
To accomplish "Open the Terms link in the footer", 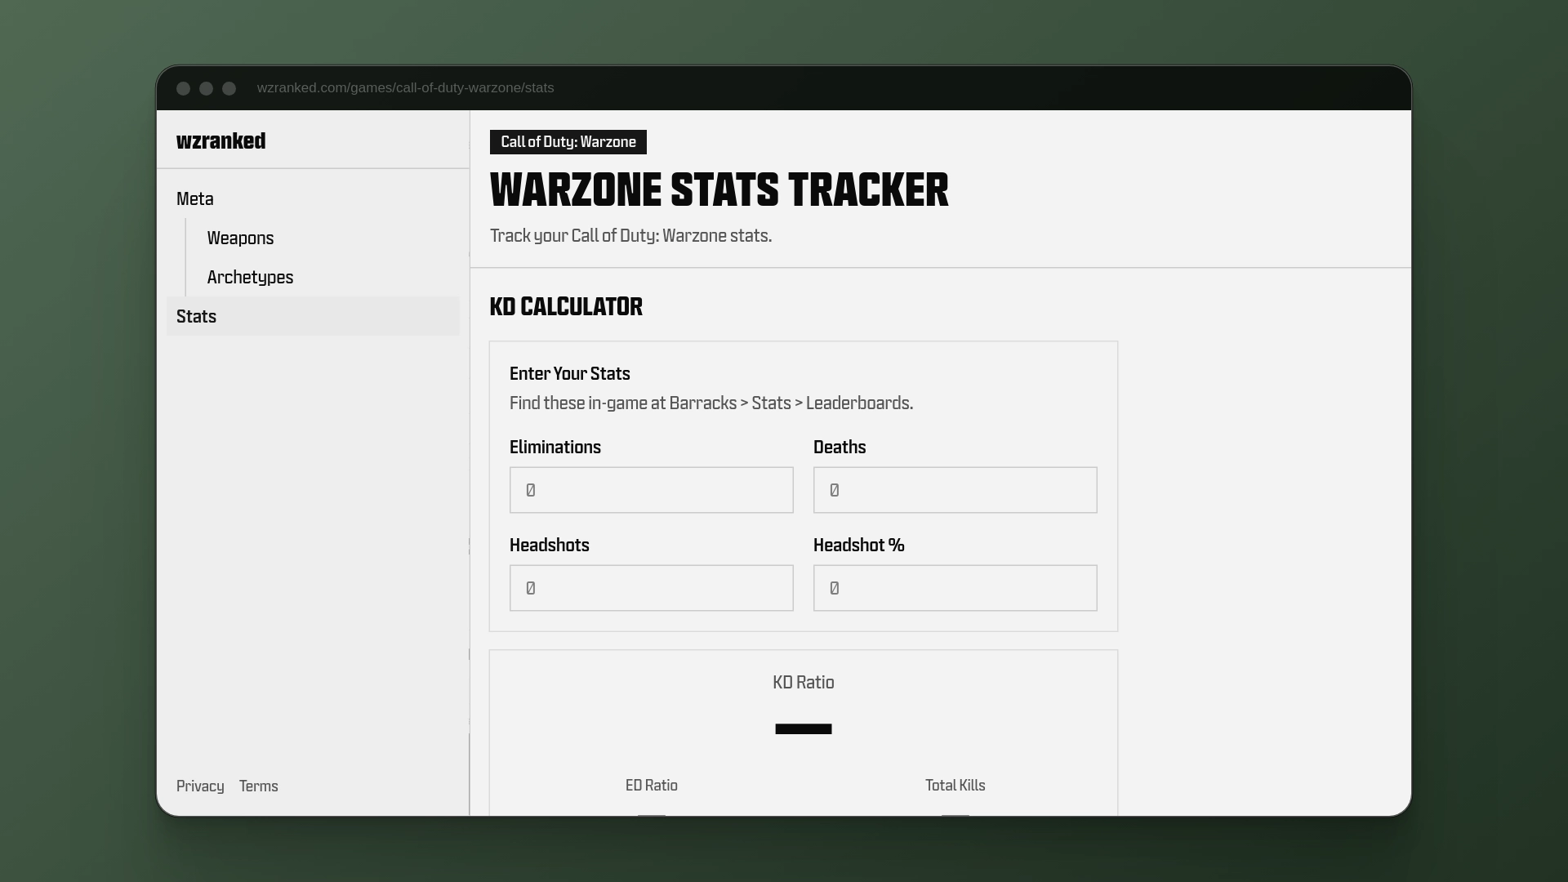I will coord(258,786).
